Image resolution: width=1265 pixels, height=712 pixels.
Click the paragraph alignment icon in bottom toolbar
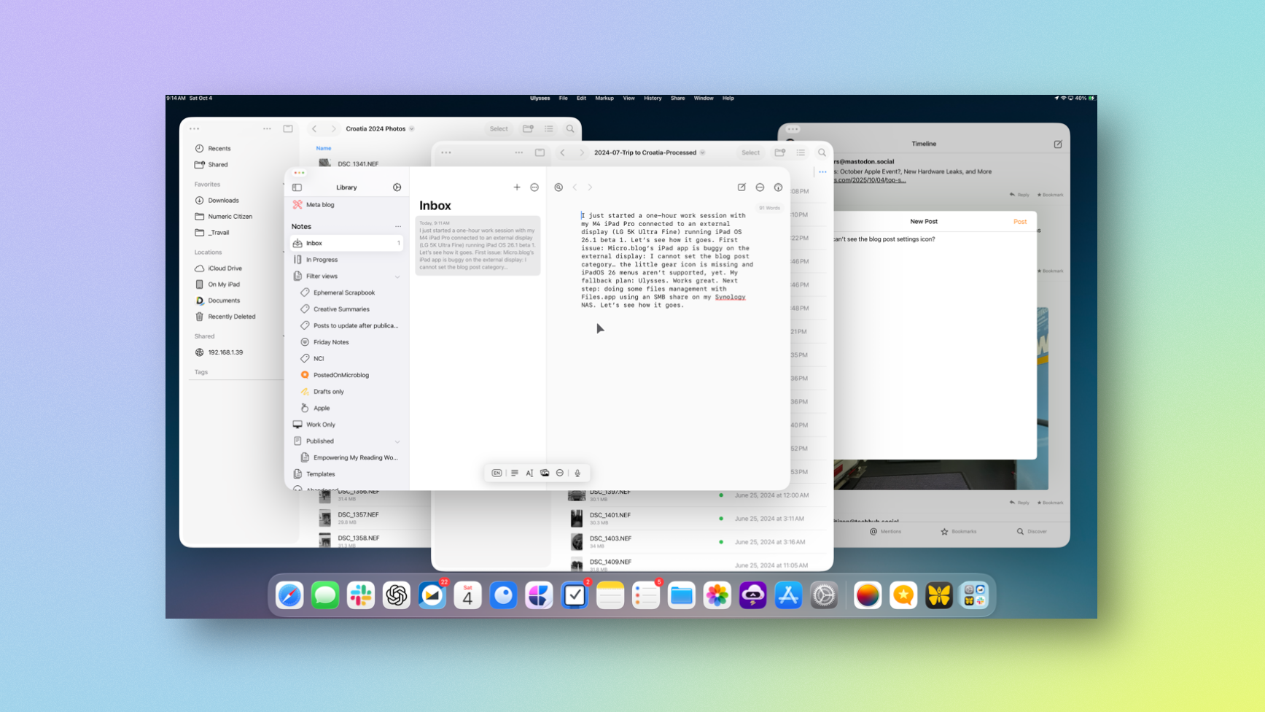[x=515, y=473]
